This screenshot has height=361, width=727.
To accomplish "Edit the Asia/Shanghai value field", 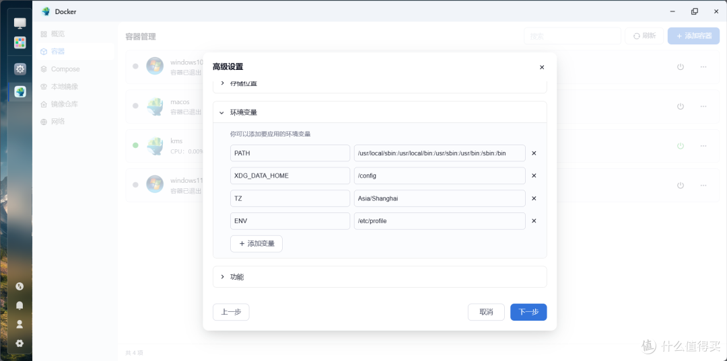I will click(440, 198).
